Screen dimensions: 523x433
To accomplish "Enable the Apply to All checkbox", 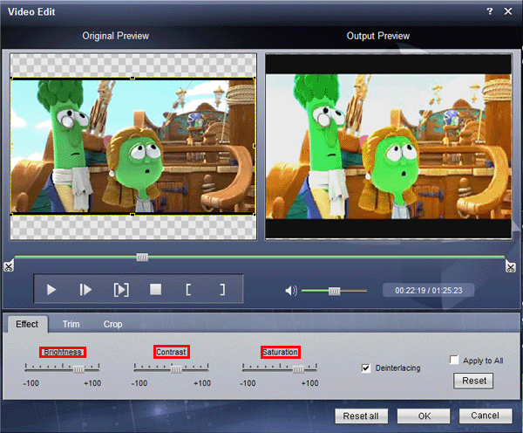I will (454, 360).
